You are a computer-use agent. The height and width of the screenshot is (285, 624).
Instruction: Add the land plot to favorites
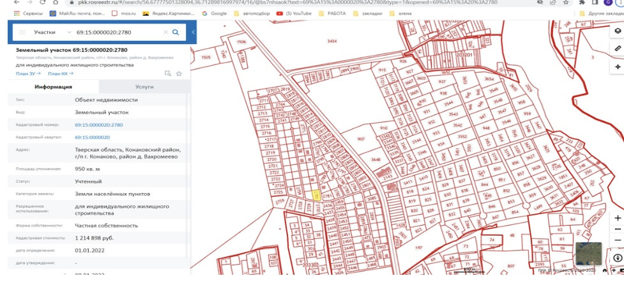179,73
